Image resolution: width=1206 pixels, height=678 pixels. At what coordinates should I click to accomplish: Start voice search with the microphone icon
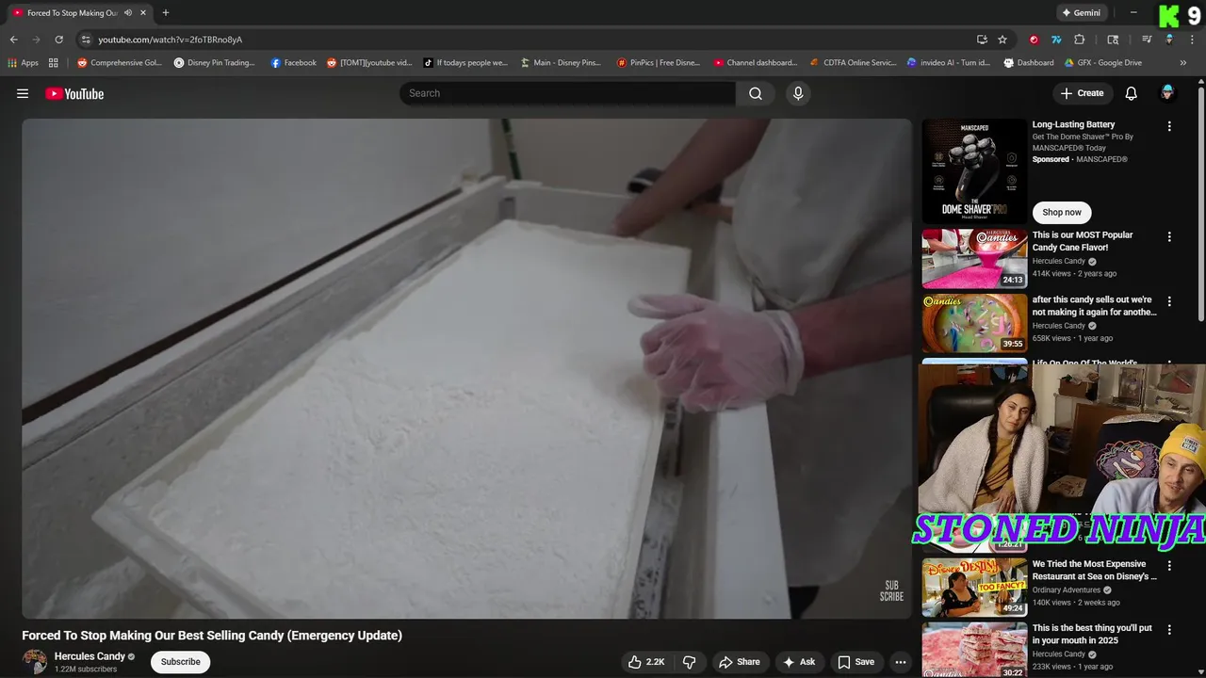(x=798, y=93)
